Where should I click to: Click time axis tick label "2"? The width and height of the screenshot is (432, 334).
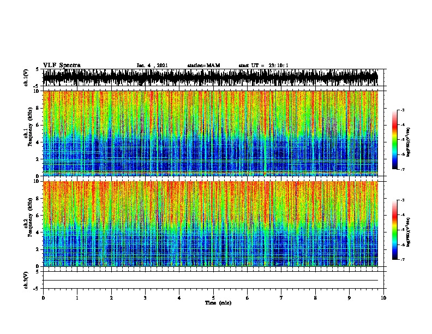coord(111,298)
